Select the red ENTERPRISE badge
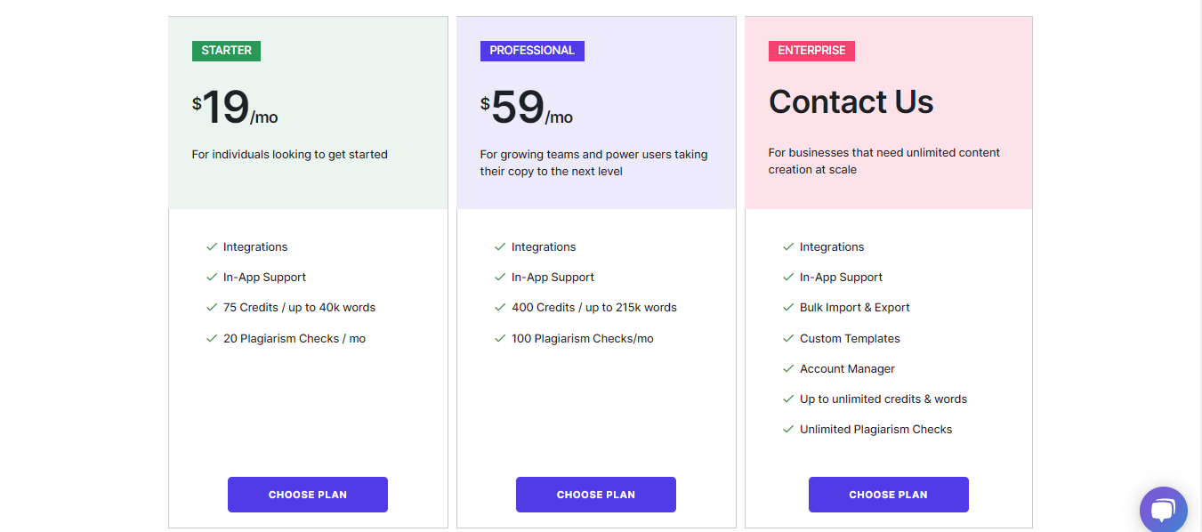Viewport: 1202px width, 532px height. (x=811, y=51)
